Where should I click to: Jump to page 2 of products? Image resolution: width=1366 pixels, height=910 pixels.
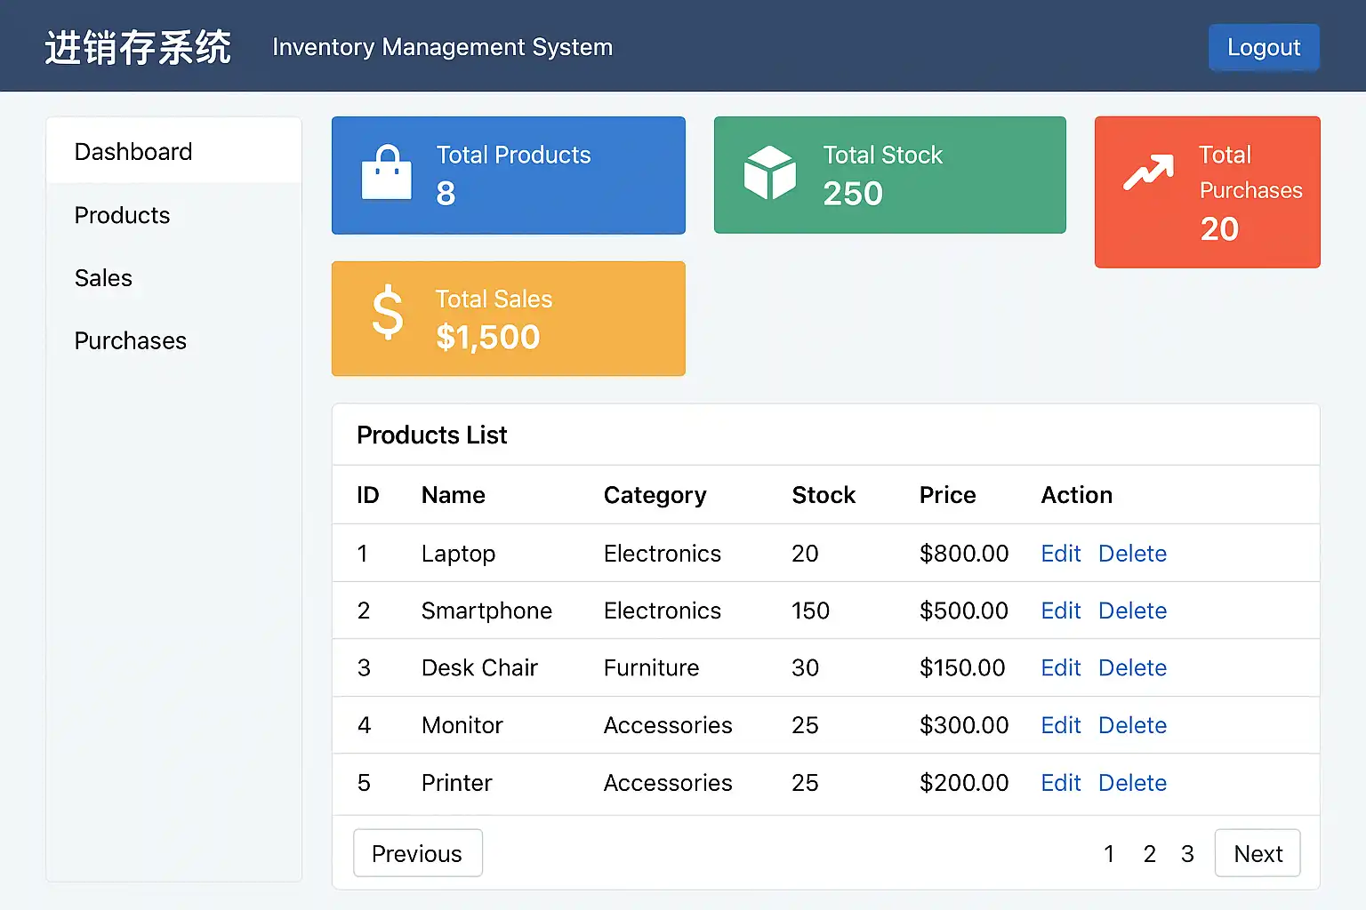(x=1149, y=854)
